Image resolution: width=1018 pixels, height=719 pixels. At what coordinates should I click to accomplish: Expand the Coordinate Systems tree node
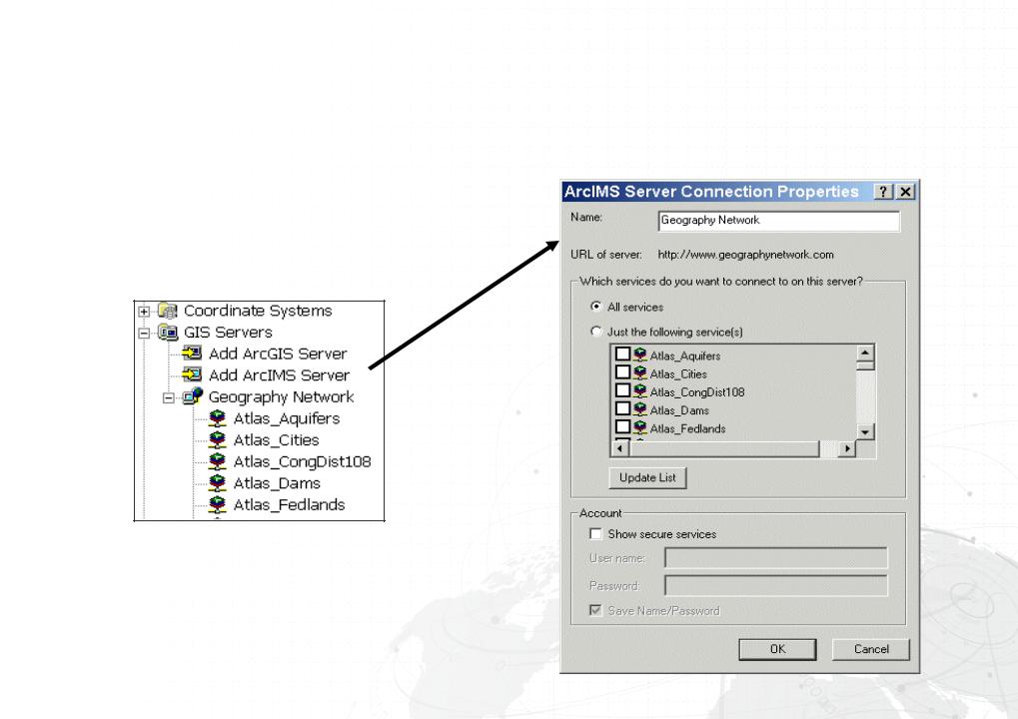[x=144, y=312]
